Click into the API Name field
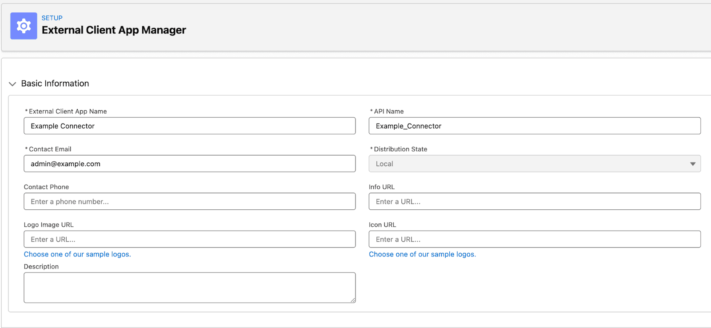This screenshot has height=328, width=711. (x=534, y=126)
